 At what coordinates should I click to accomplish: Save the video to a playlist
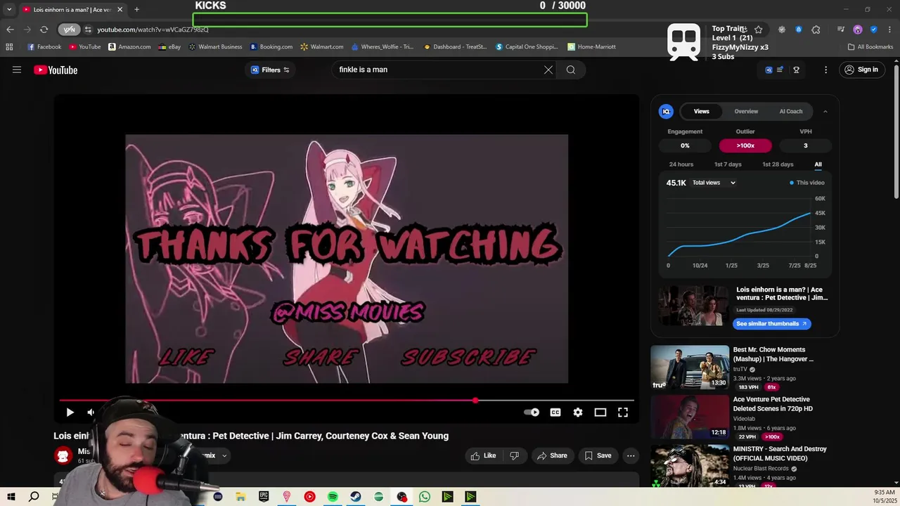pos(598,455)
